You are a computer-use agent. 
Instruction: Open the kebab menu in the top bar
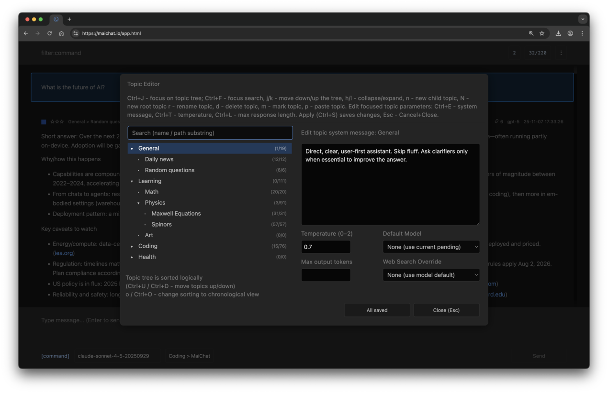tap(561, 53)
